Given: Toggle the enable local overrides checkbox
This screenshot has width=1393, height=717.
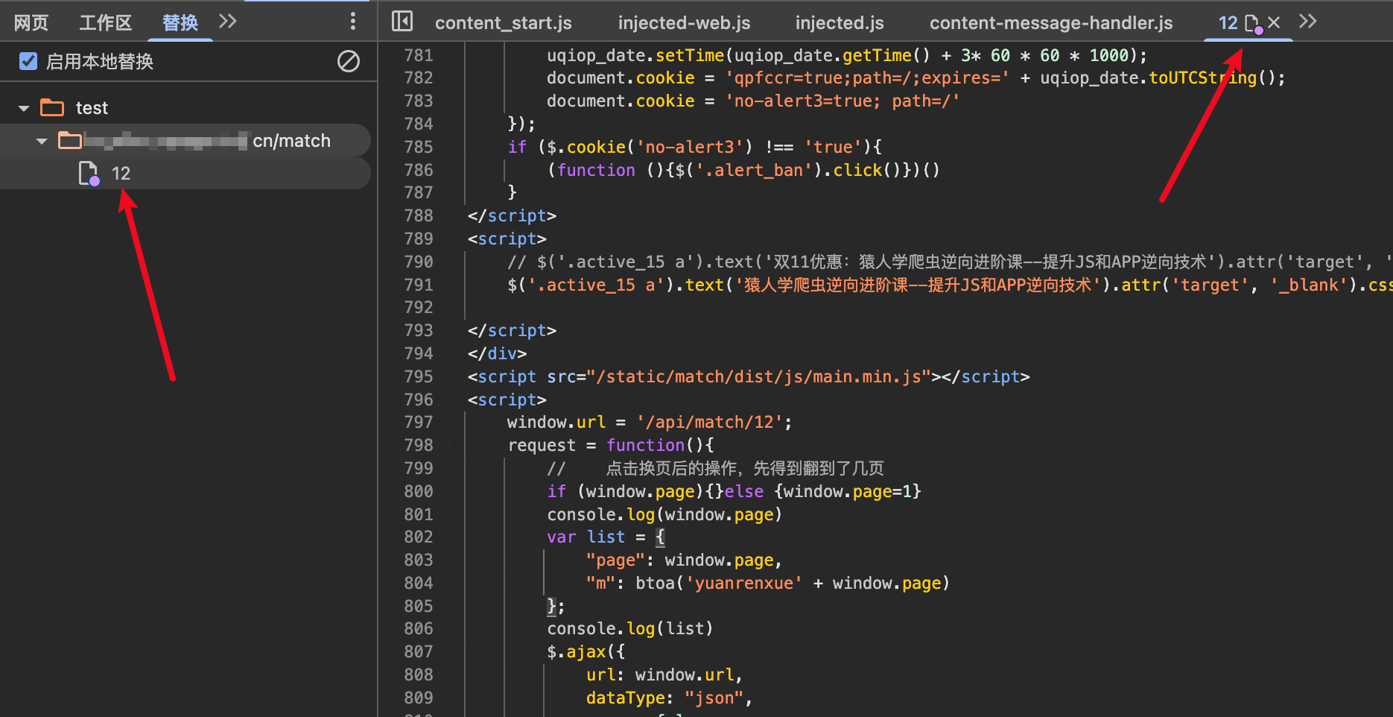Looking at the screenshot, I should point(28,61).
